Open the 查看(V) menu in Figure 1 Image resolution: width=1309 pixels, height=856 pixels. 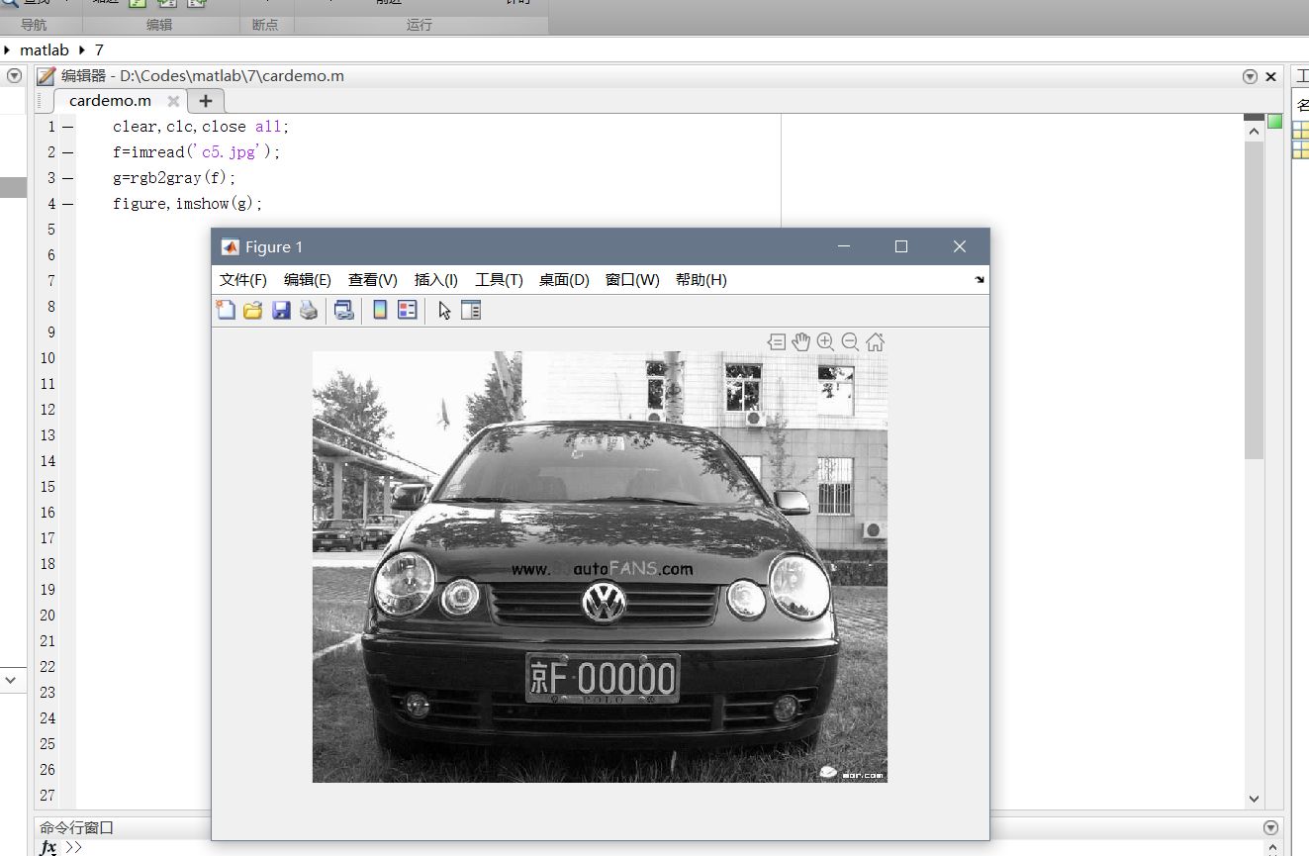pyautogui.click(x=373, y=280)
